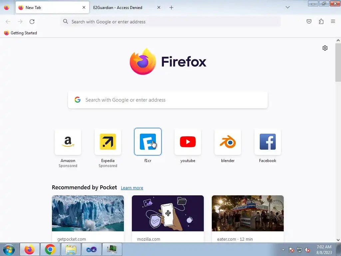Go forward with the forward arrow
341x256 pixels.
(x=20, y=22)
